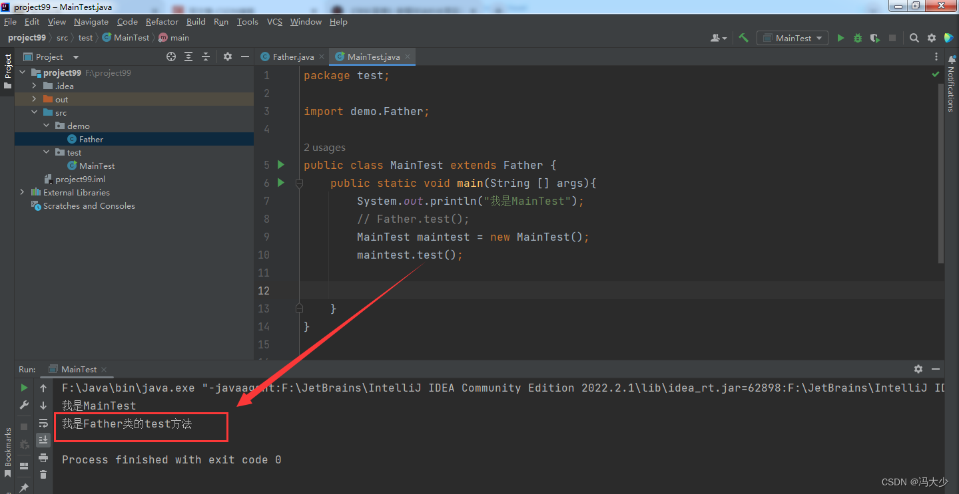Click the colorful JetBrains toolbox icon
This screenshot has height=494, width=959.
pyautogui.click(x=949, y=38)
